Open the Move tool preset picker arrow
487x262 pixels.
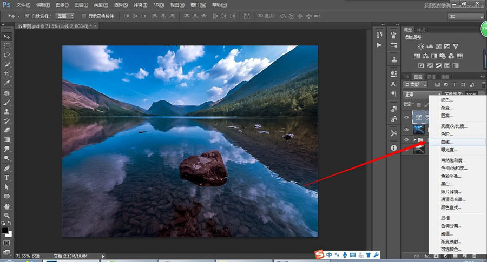[x=18, y=16]
